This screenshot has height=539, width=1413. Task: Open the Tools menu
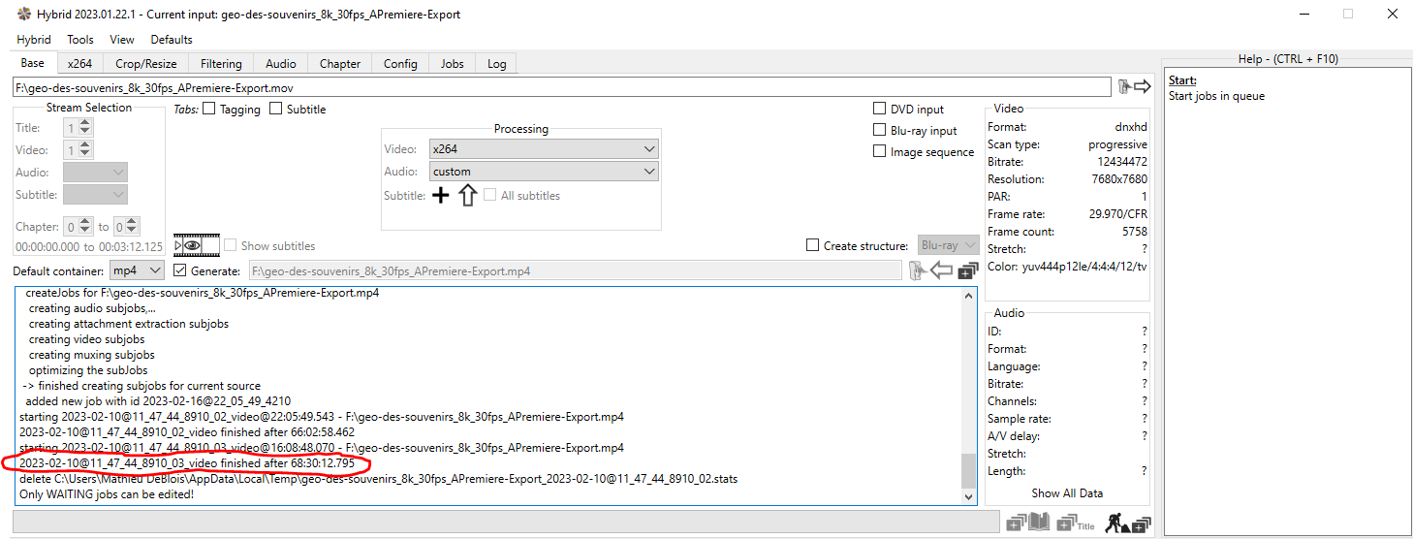tap(80, 40)
